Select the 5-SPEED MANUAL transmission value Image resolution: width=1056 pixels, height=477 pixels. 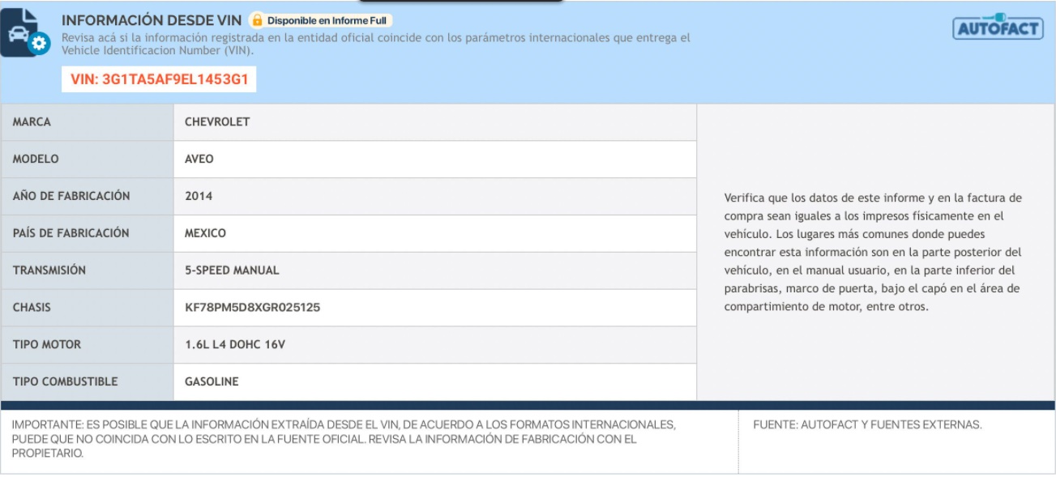[232, 270]
